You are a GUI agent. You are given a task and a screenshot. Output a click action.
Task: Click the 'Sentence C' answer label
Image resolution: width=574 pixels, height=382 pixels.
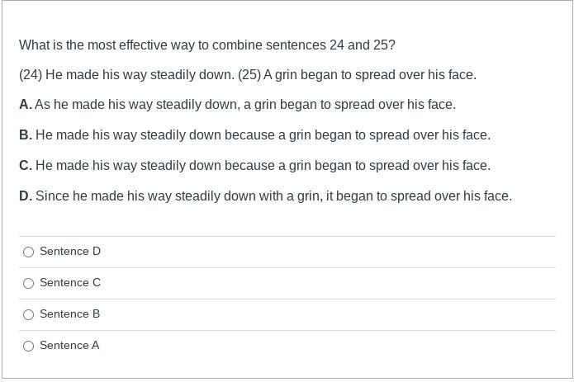(70, 282)
